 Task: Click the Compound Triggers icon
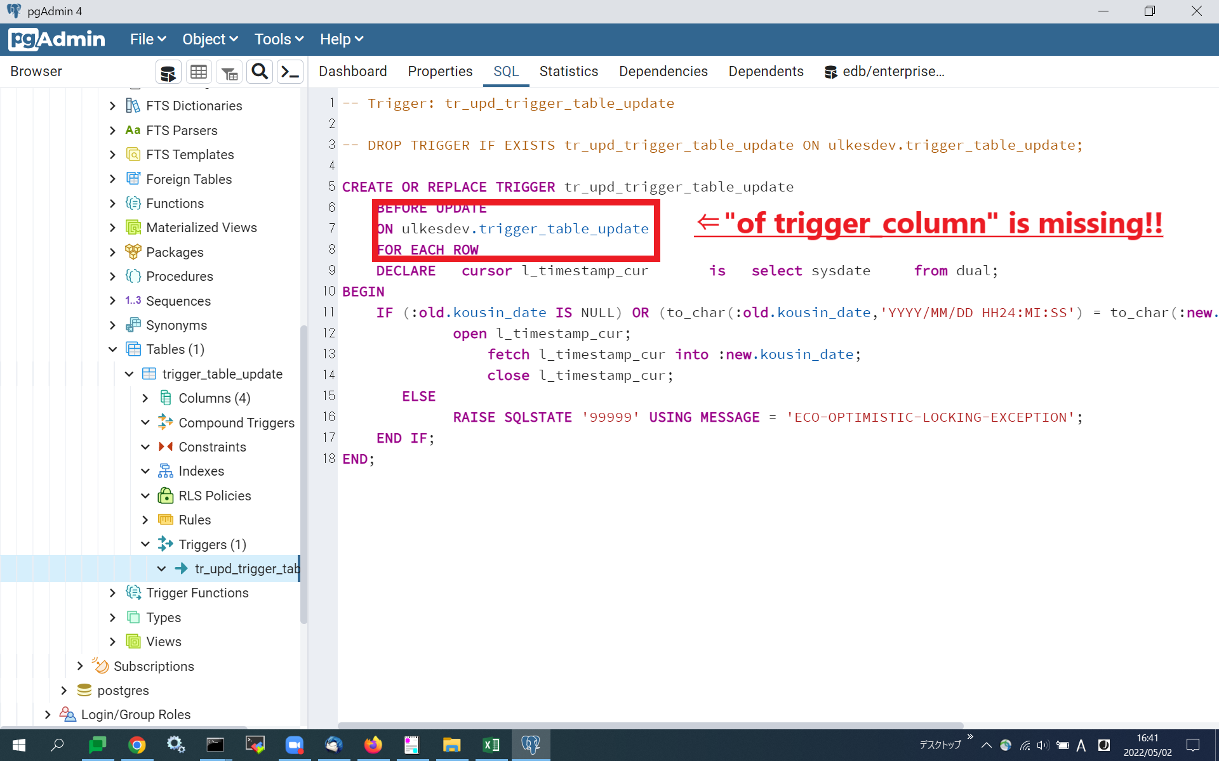tap(165, 422)
